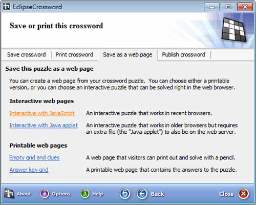256x205 pixels.
Task: Click the green Help question mark icon
Action: [85, 194]
